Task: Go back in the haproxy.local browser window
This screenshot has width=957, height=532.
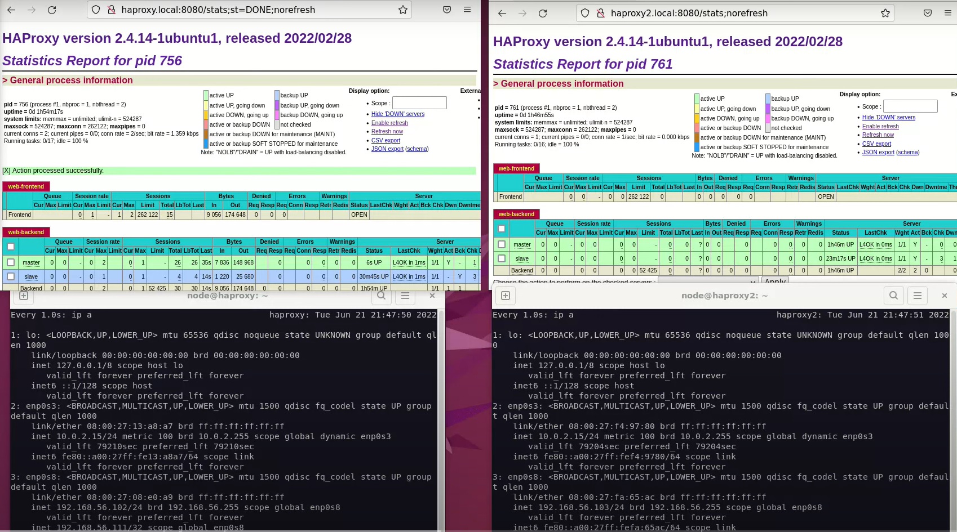Action: (x=11, y=10)
